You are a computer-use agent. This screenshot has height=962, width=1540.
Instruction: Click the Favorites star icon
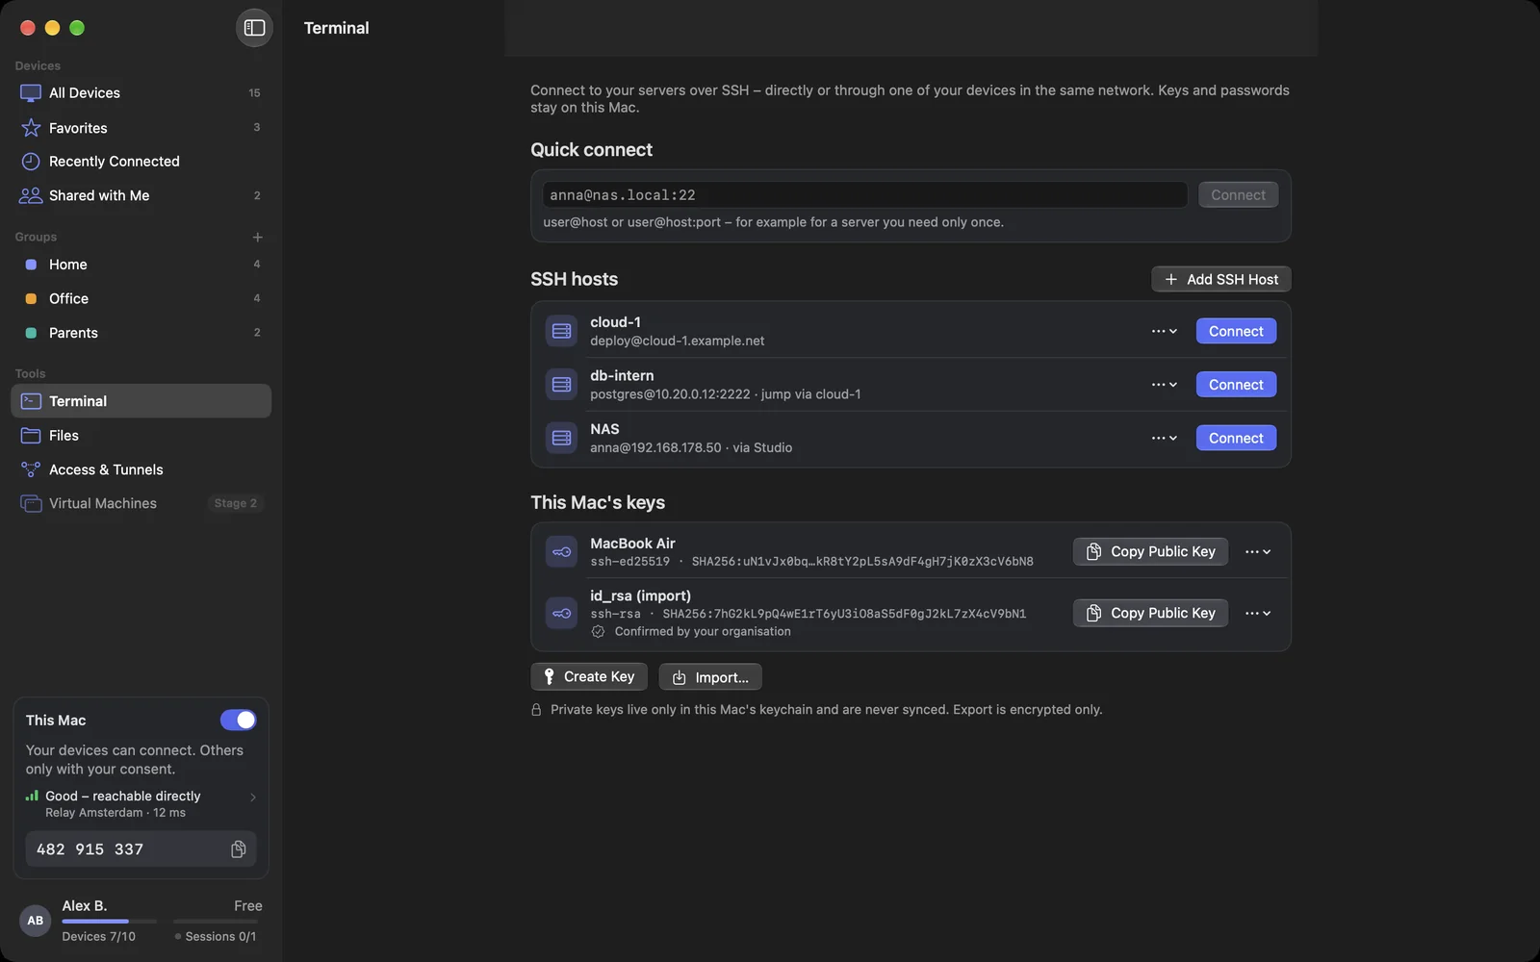pyautogui.click(x=31, y=128)
